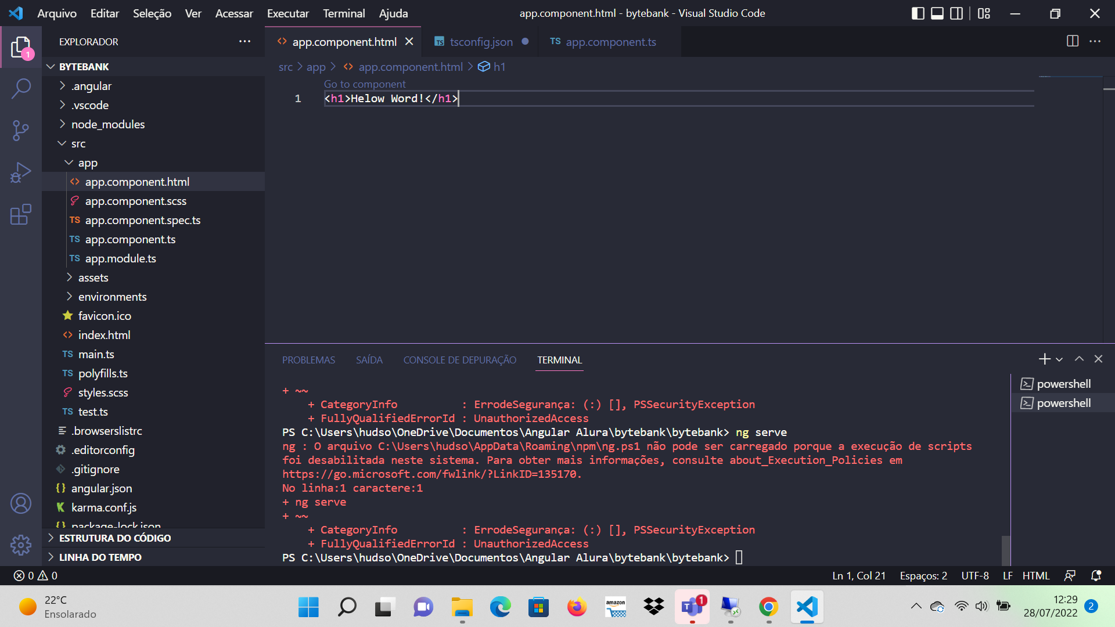Screen dimensions: 1115x627
Task: Switch to CONSOLE DE DEPURAÇÃO tab
Action: 459,360
